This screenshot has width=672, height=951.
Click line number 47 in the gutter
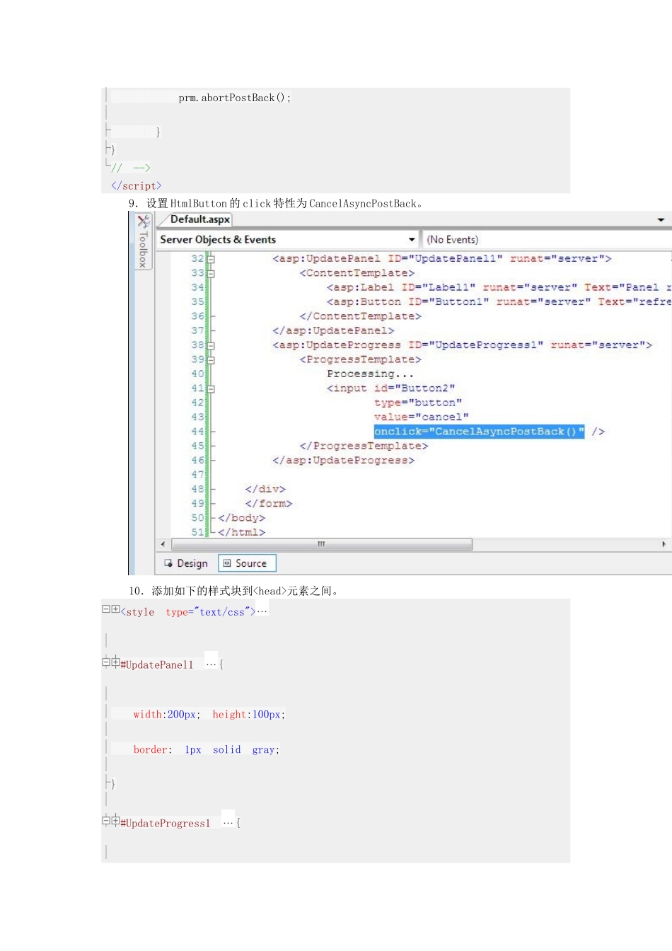tap(197, 475)
